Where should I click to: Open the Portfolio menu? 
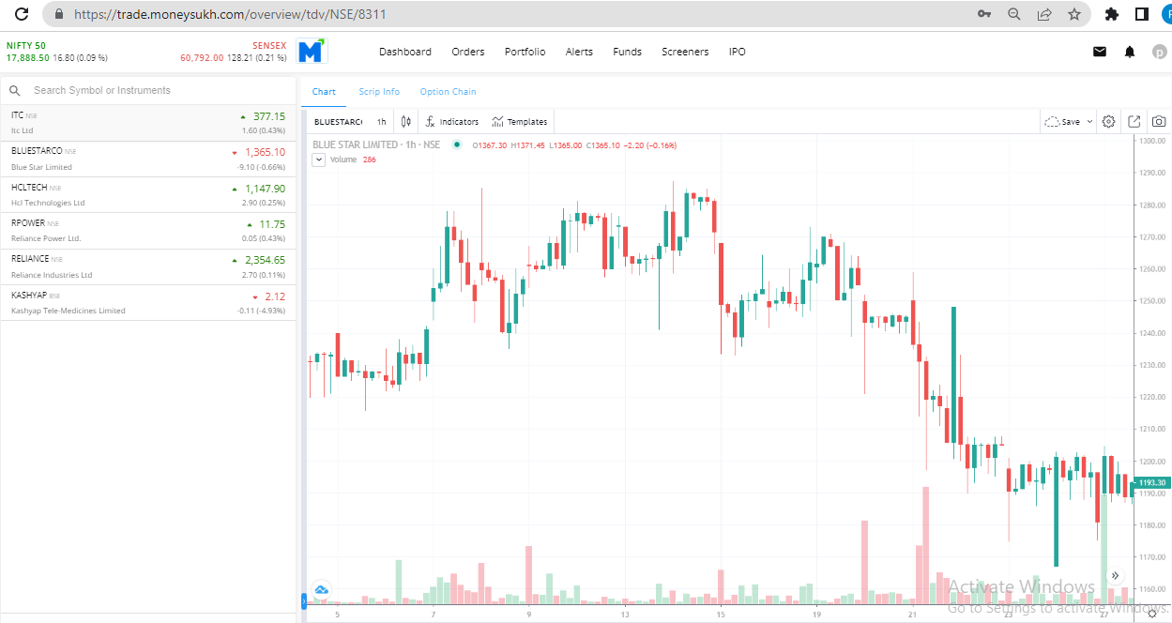(525, 52)
